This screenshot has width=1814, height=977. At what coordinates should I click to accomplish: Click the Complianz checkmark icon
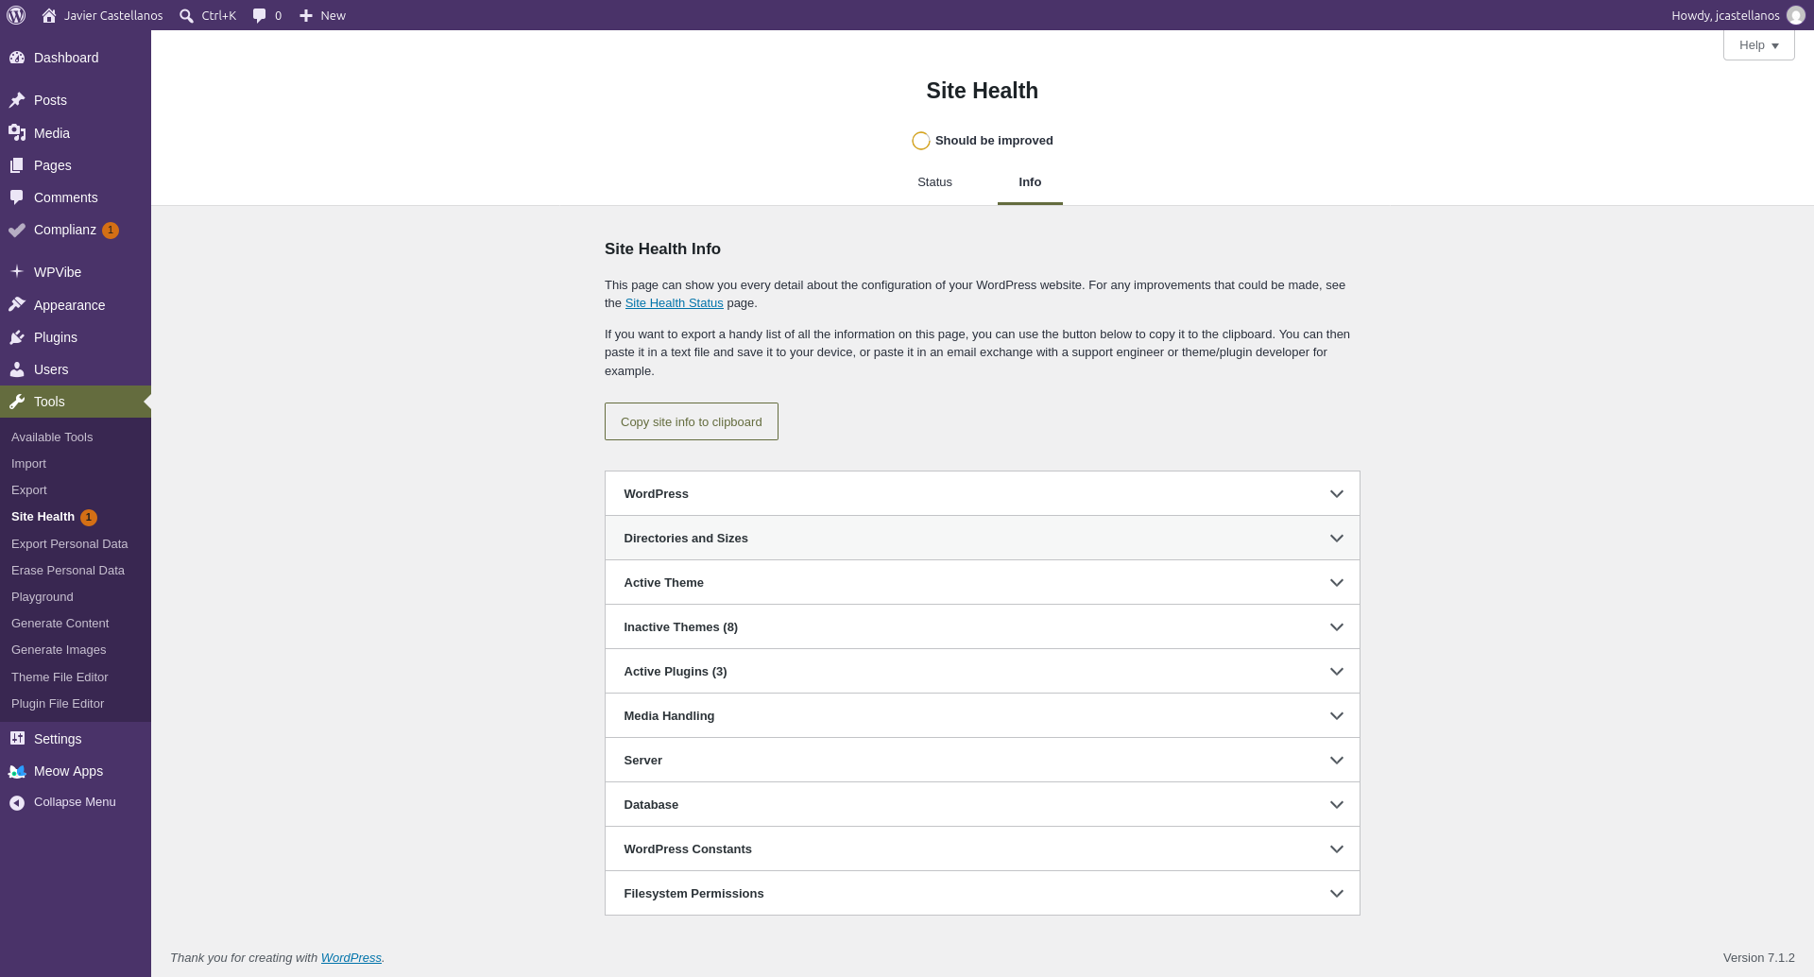[x=17, y=230]
